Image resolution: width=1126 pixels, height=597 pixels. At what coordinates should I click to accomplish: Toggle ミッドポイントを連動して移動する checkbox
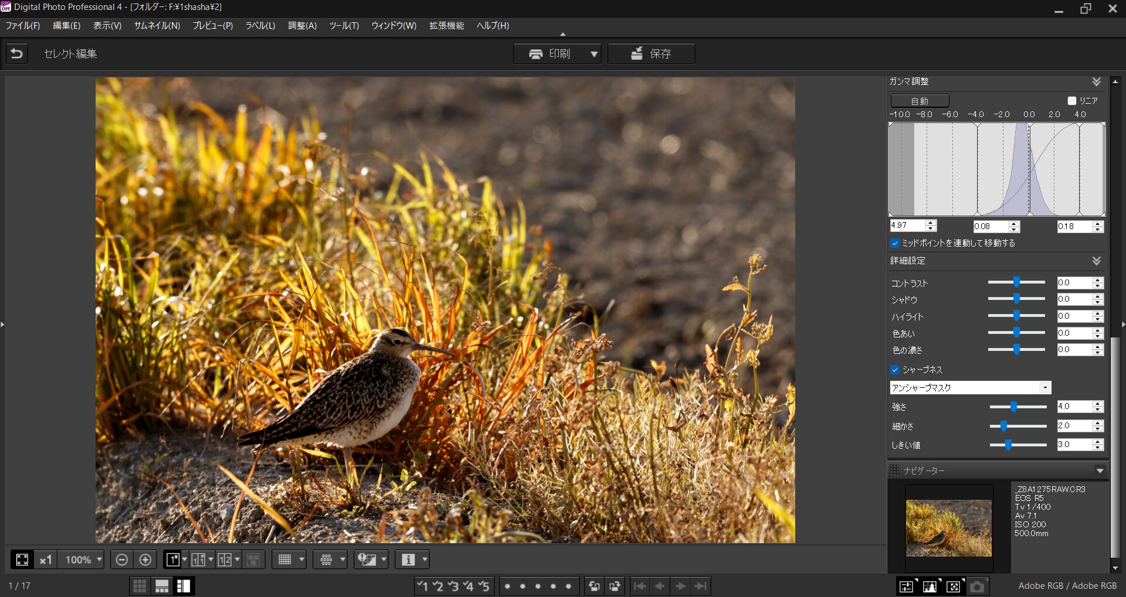(x=895, y=243)
